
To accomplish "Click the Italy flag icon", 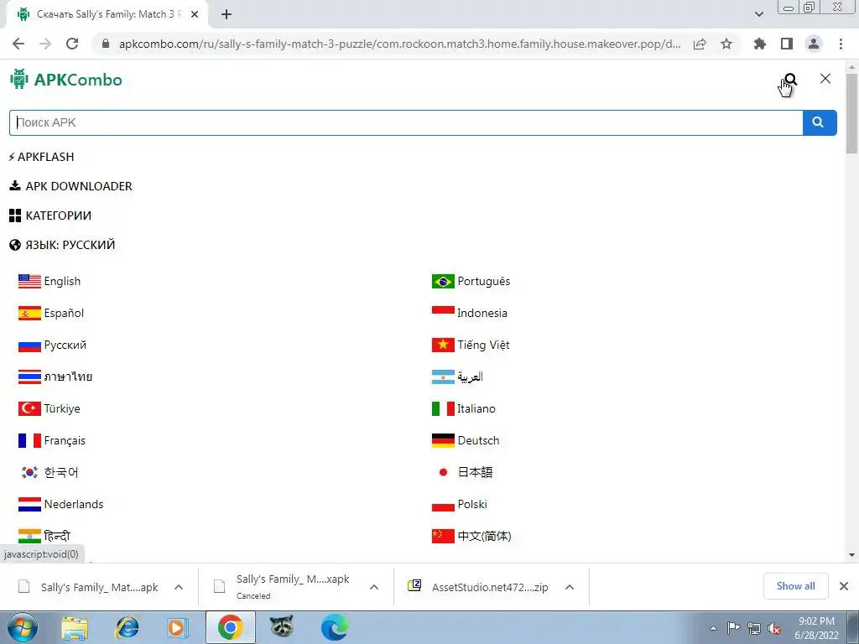I will pyautogui.click(x=443, y=408).
